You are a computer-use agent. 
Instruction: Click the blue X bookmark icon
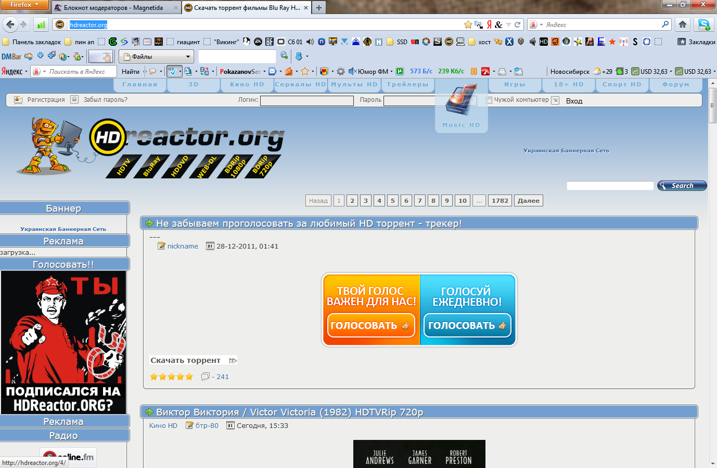(509, 42)
